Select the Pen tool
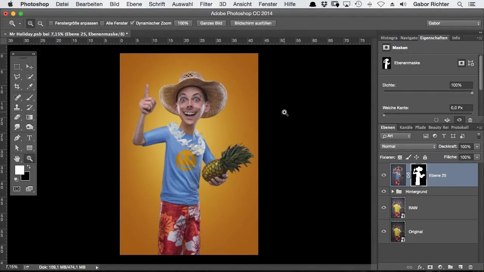 (17, 138)
